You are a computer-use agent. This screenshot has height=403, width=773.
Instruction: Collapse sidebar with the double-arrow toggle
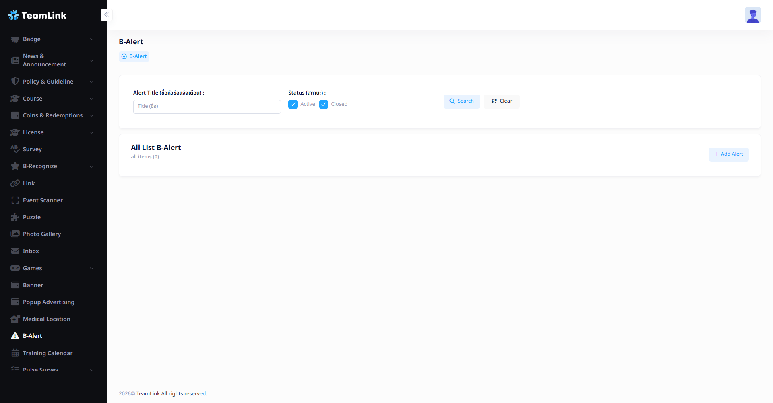pyautogui.click(x=106, y=15)
